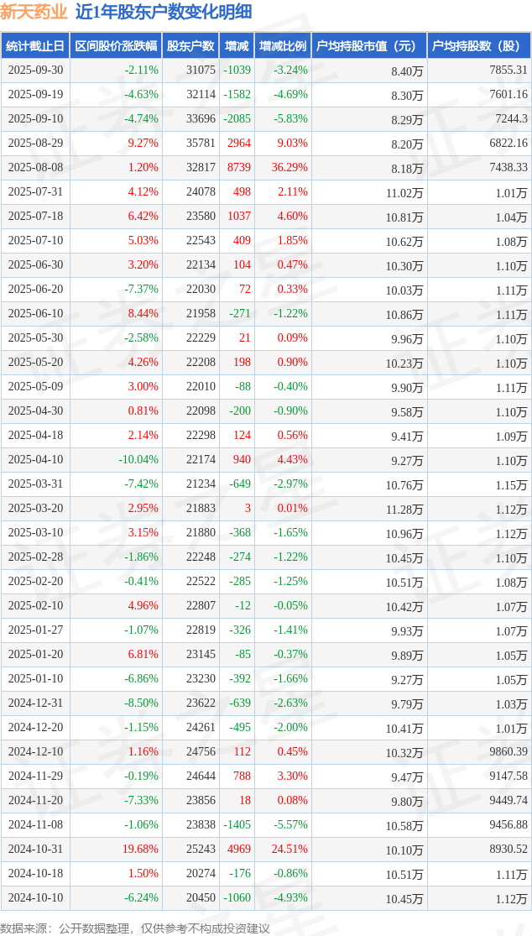532x936 pixels.
Task: Click the 股东户数 column header
Action: point(190,46)
